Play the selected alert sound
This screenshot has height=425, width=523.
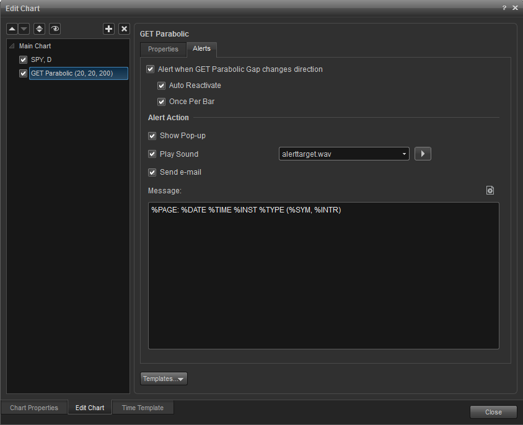[x=423, y=154]
